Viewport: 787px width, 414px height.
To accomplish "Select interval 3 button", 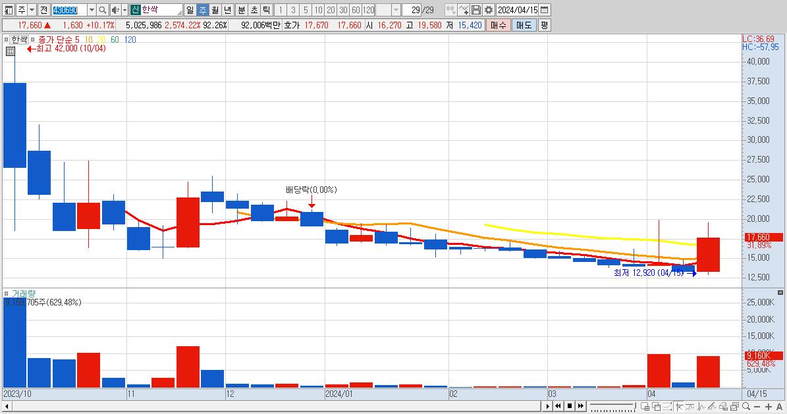I will pyautogui.click(x=293, y=10).
